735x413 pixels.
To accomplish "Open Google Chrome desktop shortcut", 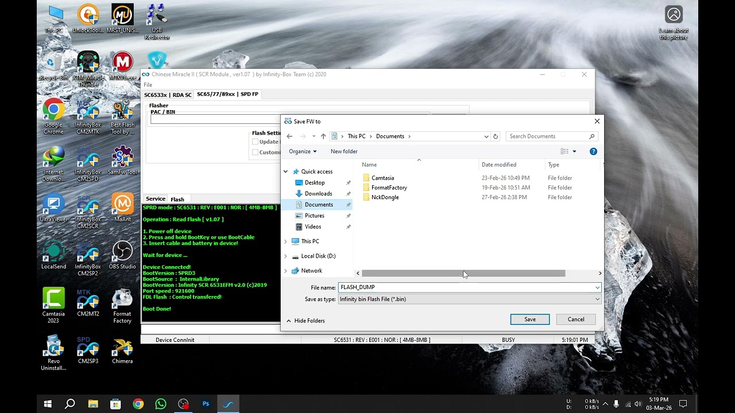I will [53, 116].
